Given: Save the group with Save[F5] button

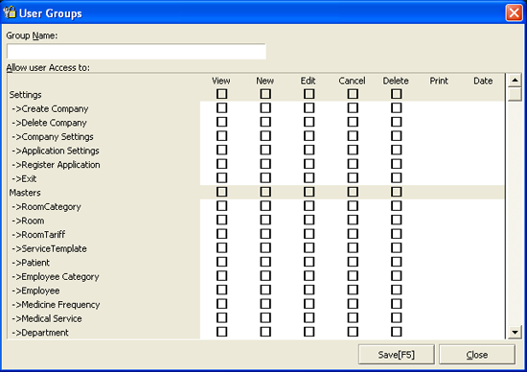Looking at the screenshot, I should click(x=397, y=355).
